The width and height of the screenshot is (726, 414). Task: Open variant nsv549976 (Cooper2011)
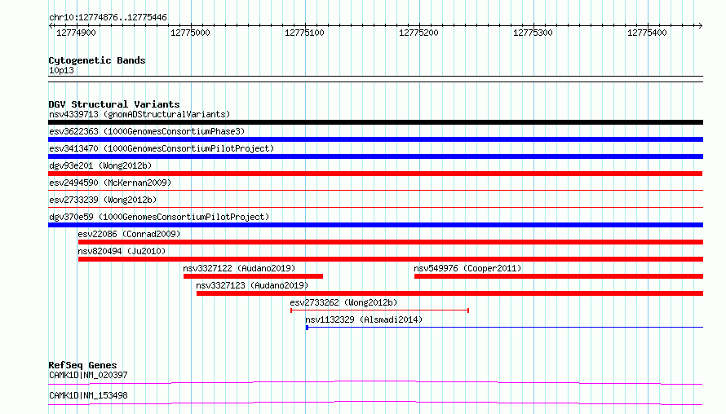(467, 268)
